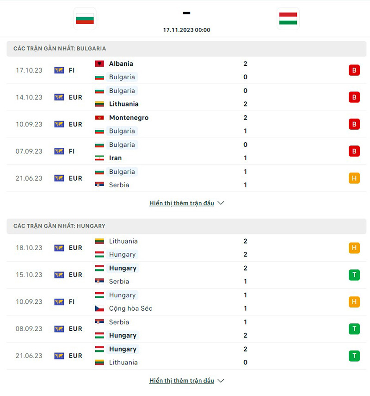This screenshot has width=370, height=396.
Task: Click the orange H badge beside Bulgaria vs Serbia
Action: coord(354,178)
